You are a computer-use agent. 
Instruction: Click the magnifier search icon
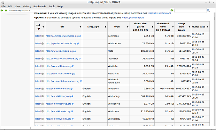208,10
